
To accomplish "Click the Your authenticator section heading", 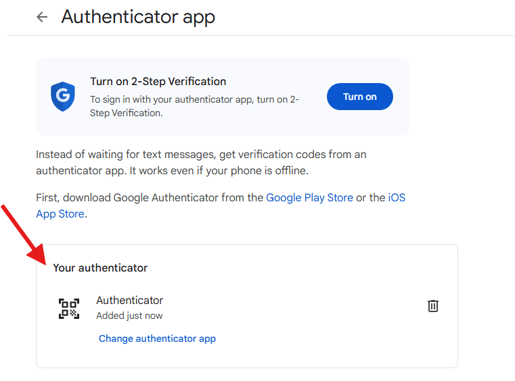I will point(100,268).
